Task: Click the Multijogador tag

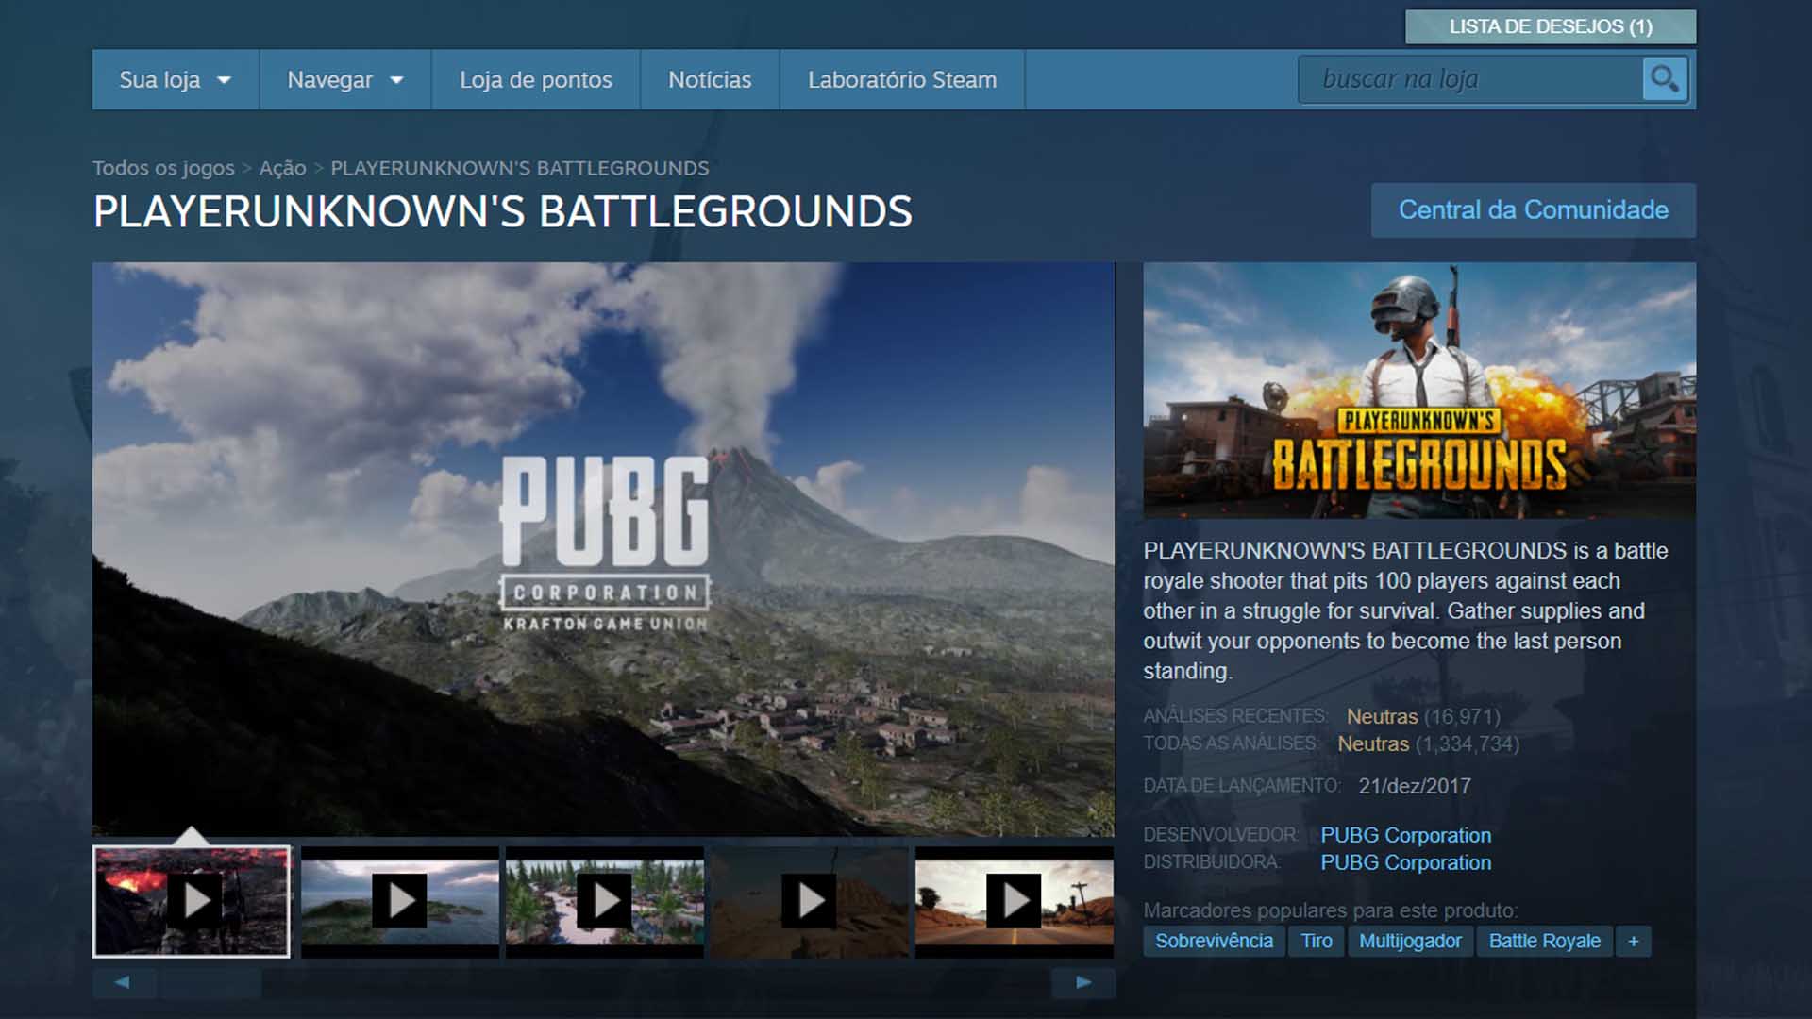Action: [x=1410, y=941]
